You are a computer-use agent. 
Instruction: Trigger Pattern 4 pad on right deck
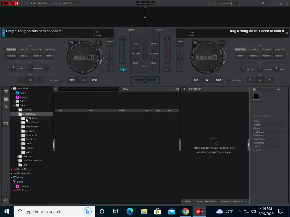click(279, 56)
